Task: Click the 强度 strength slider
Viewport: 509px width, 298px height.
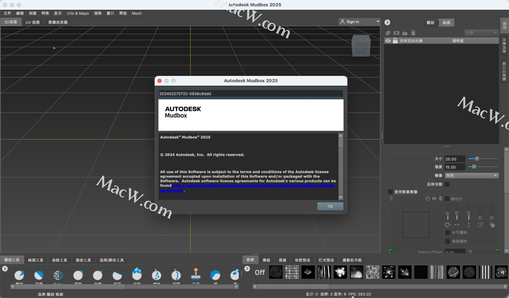Action: (483, 167)
